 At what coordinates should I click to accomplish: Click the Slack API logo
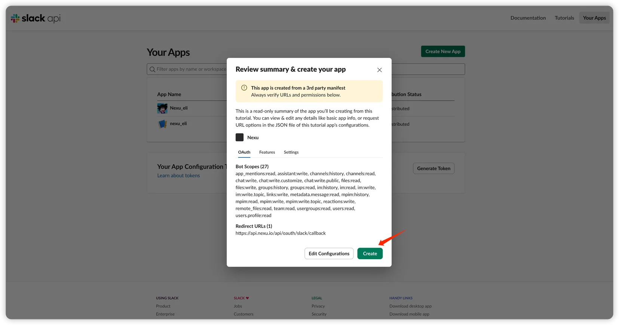pos(36,18)
